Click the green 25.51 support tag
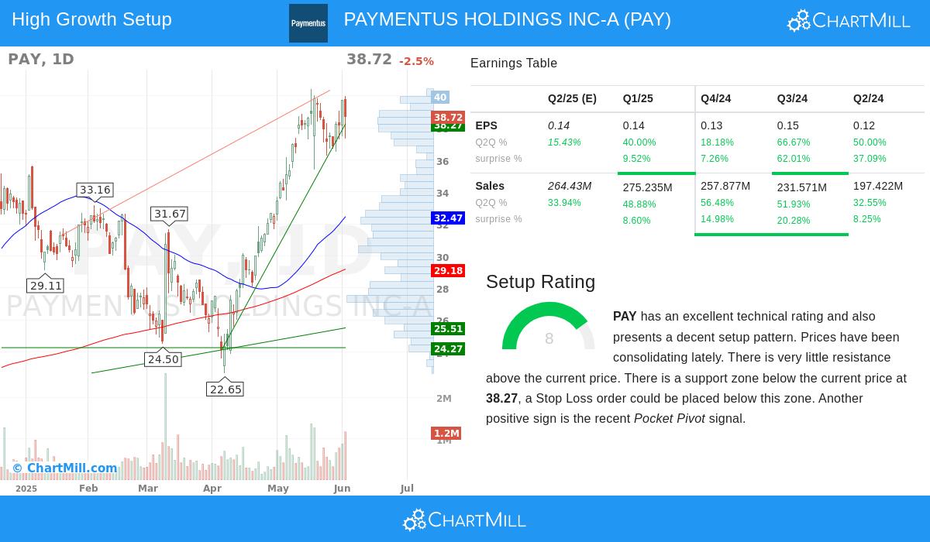 click(x=448, y=329)
